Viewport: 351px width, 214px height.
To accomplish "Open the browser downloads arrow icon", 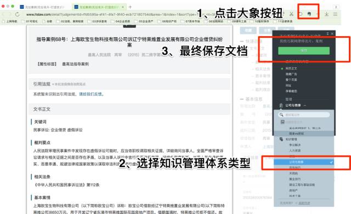I will click(x=327, y=14).
